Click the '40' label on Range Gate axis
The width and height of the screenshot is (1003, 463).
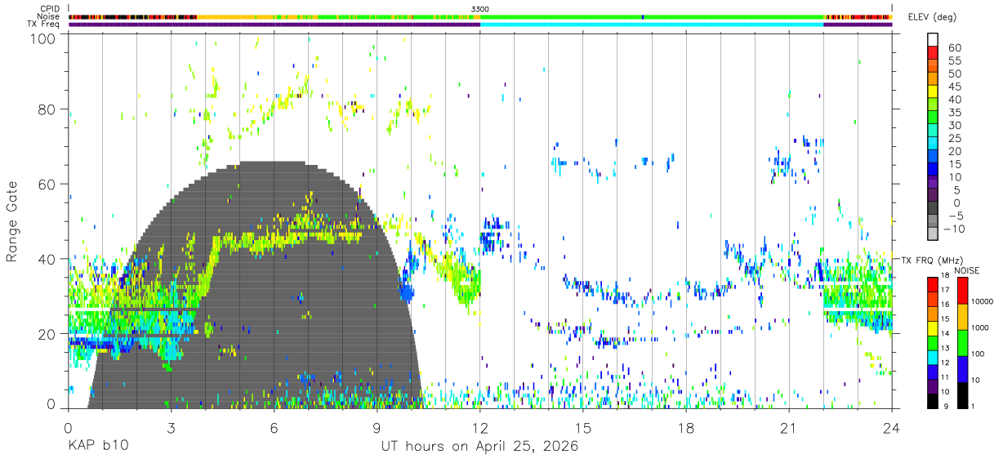pos(47,260)
